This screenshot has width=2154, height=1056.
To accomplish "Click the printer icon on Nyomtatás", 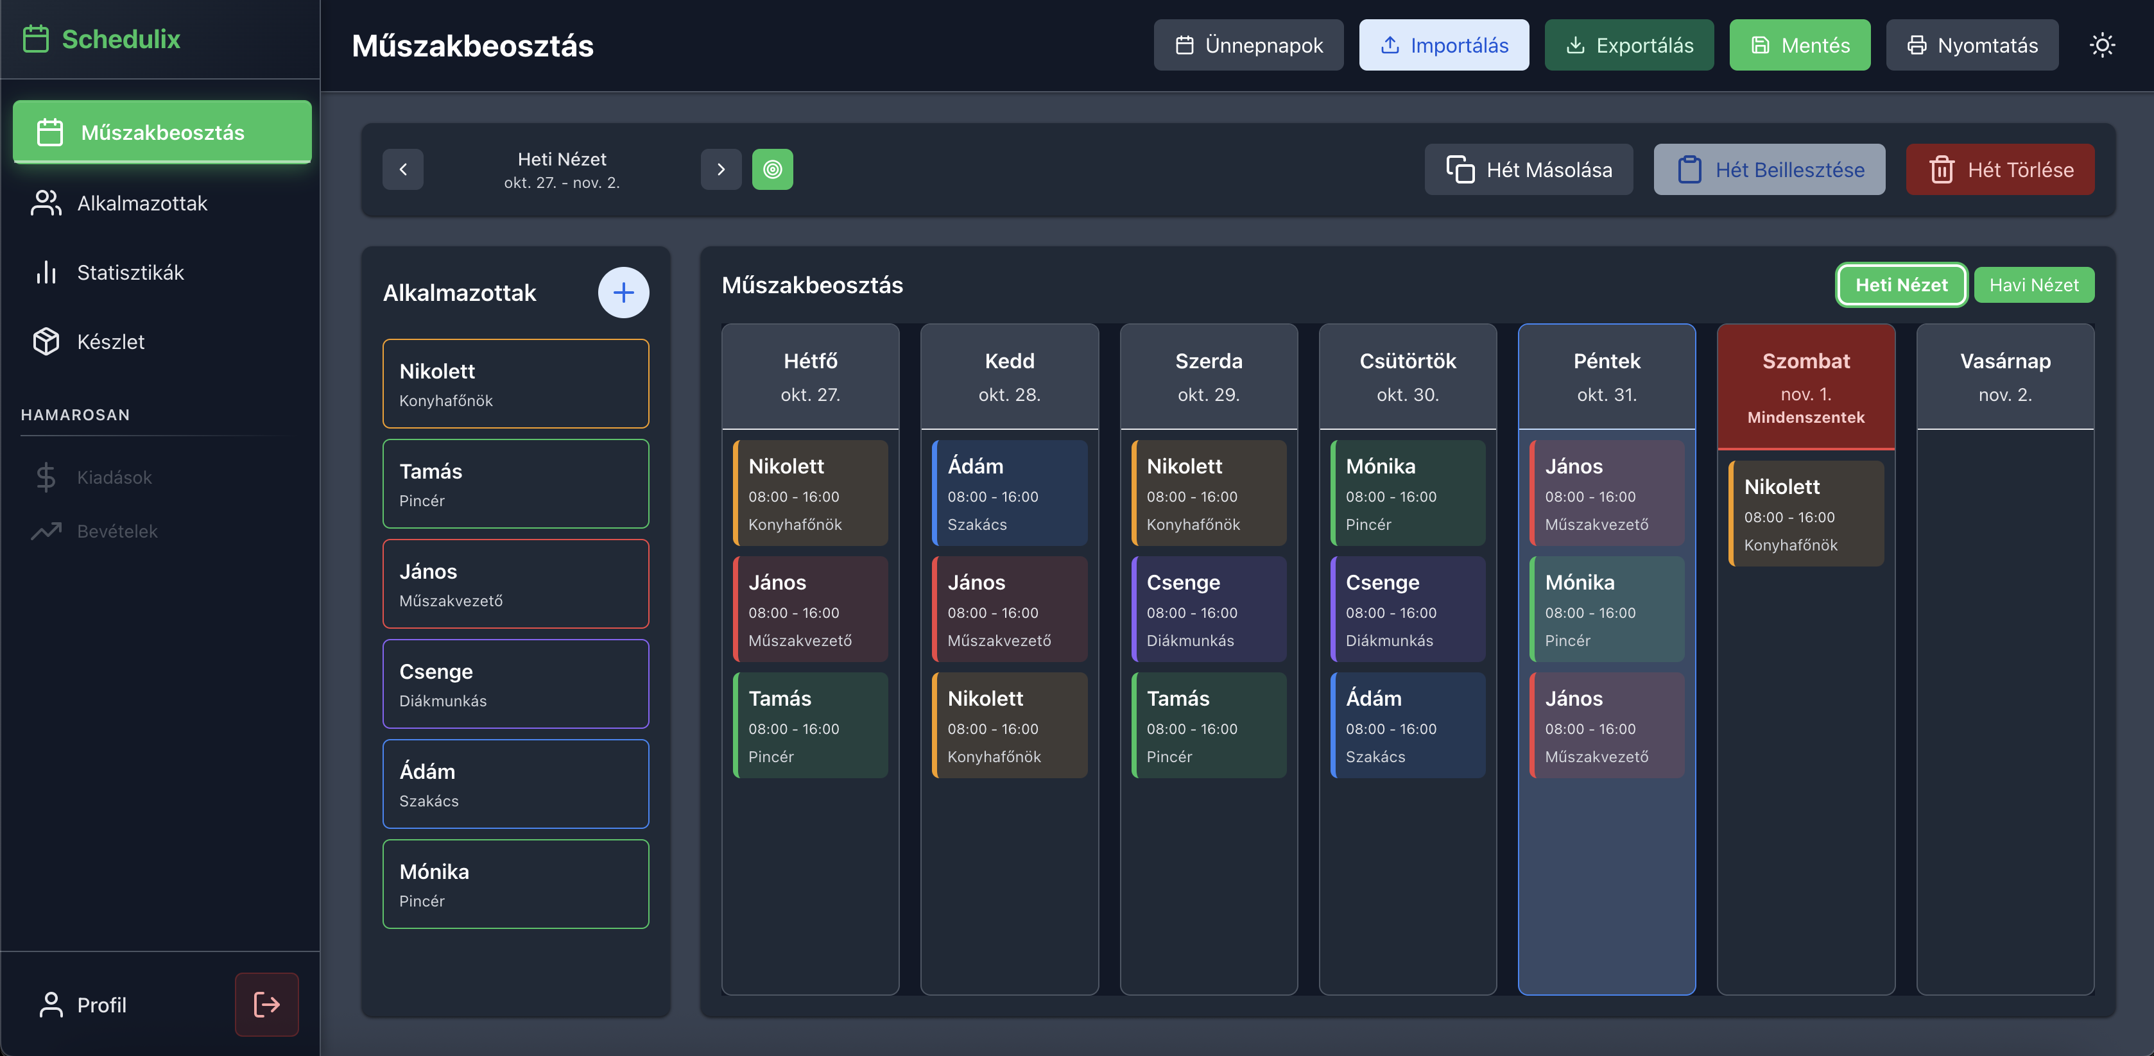I will [1916, 45].
